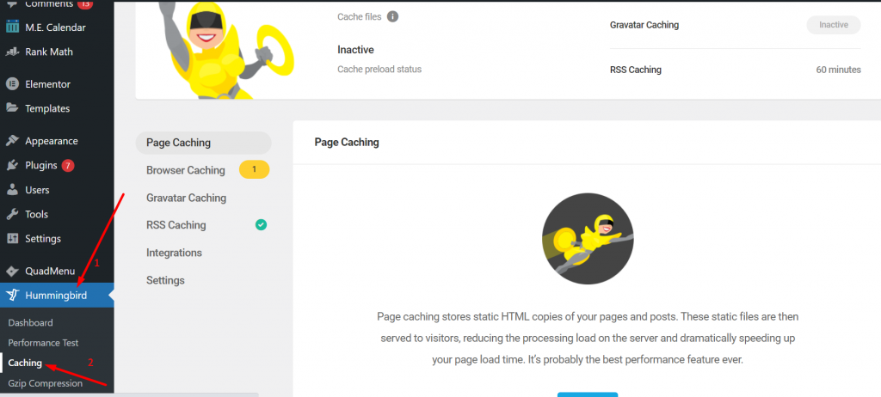
Task: Click the Gravatar Caching Inactive status pill
Action: coord(833,25)
